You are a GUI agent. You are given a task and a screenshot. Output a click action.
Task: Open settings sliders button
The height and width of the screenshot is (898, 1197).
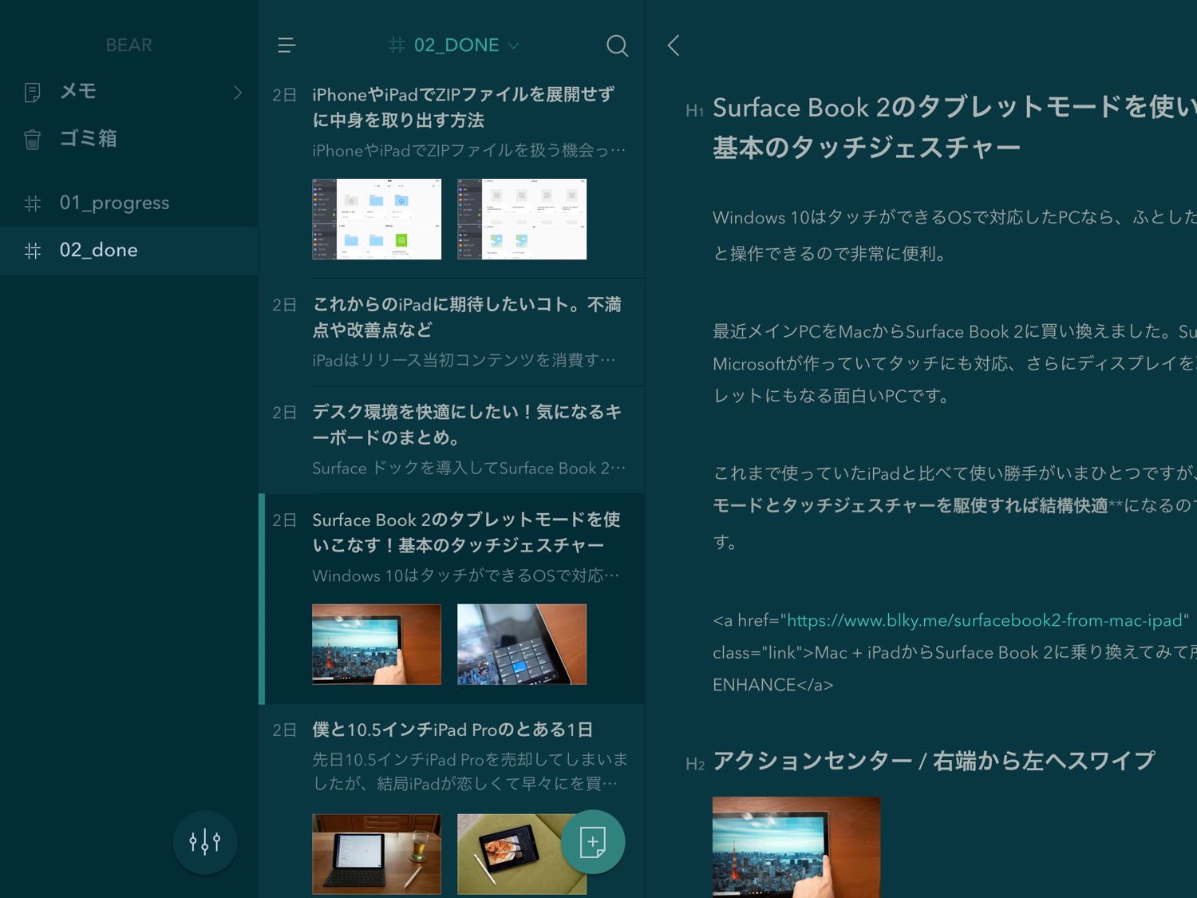pos(205,842)
